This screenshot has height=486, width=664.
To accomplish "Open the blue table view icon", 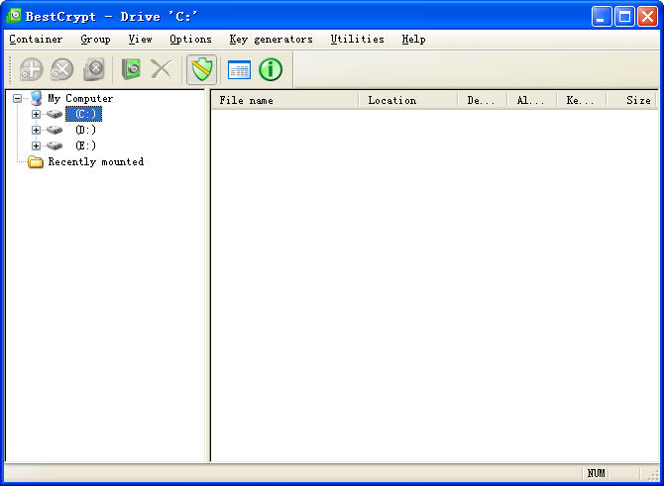I will pos(239,69).
